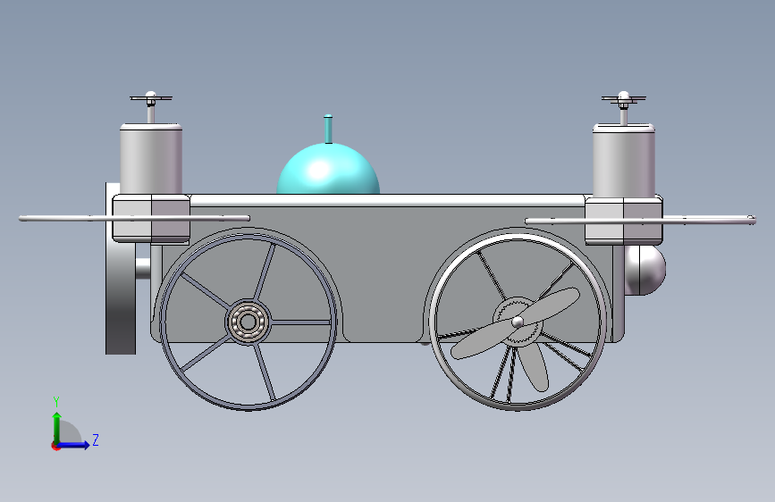Select the long horizontal rod on the right

641,221
